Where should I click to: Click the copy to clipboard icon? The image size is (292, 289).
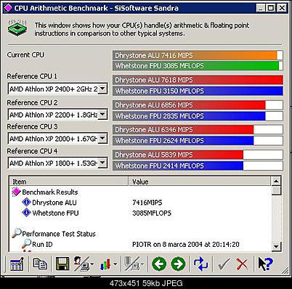[40, 264]
